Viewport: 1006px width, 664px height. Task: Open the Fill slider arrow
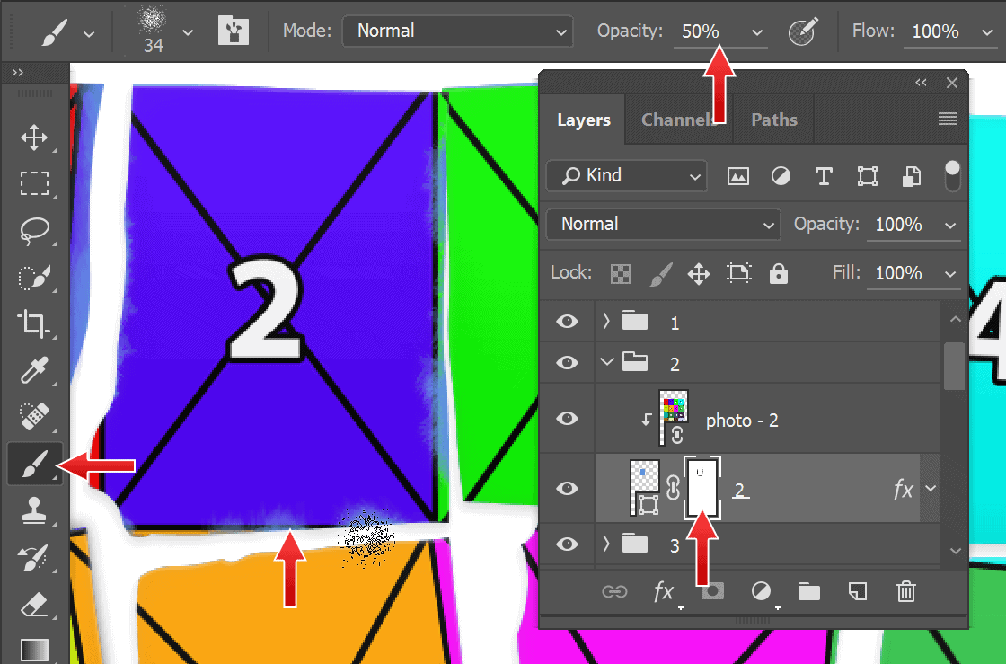tap(950, 274)
